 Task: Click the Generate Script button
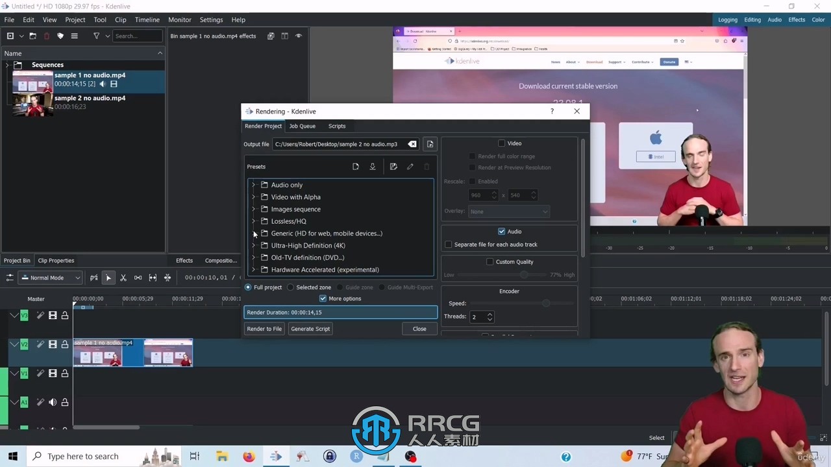pos(310,329)
